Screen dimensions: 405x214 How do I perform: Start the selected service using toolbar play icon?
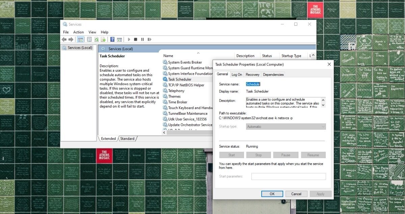click(129, 39)
